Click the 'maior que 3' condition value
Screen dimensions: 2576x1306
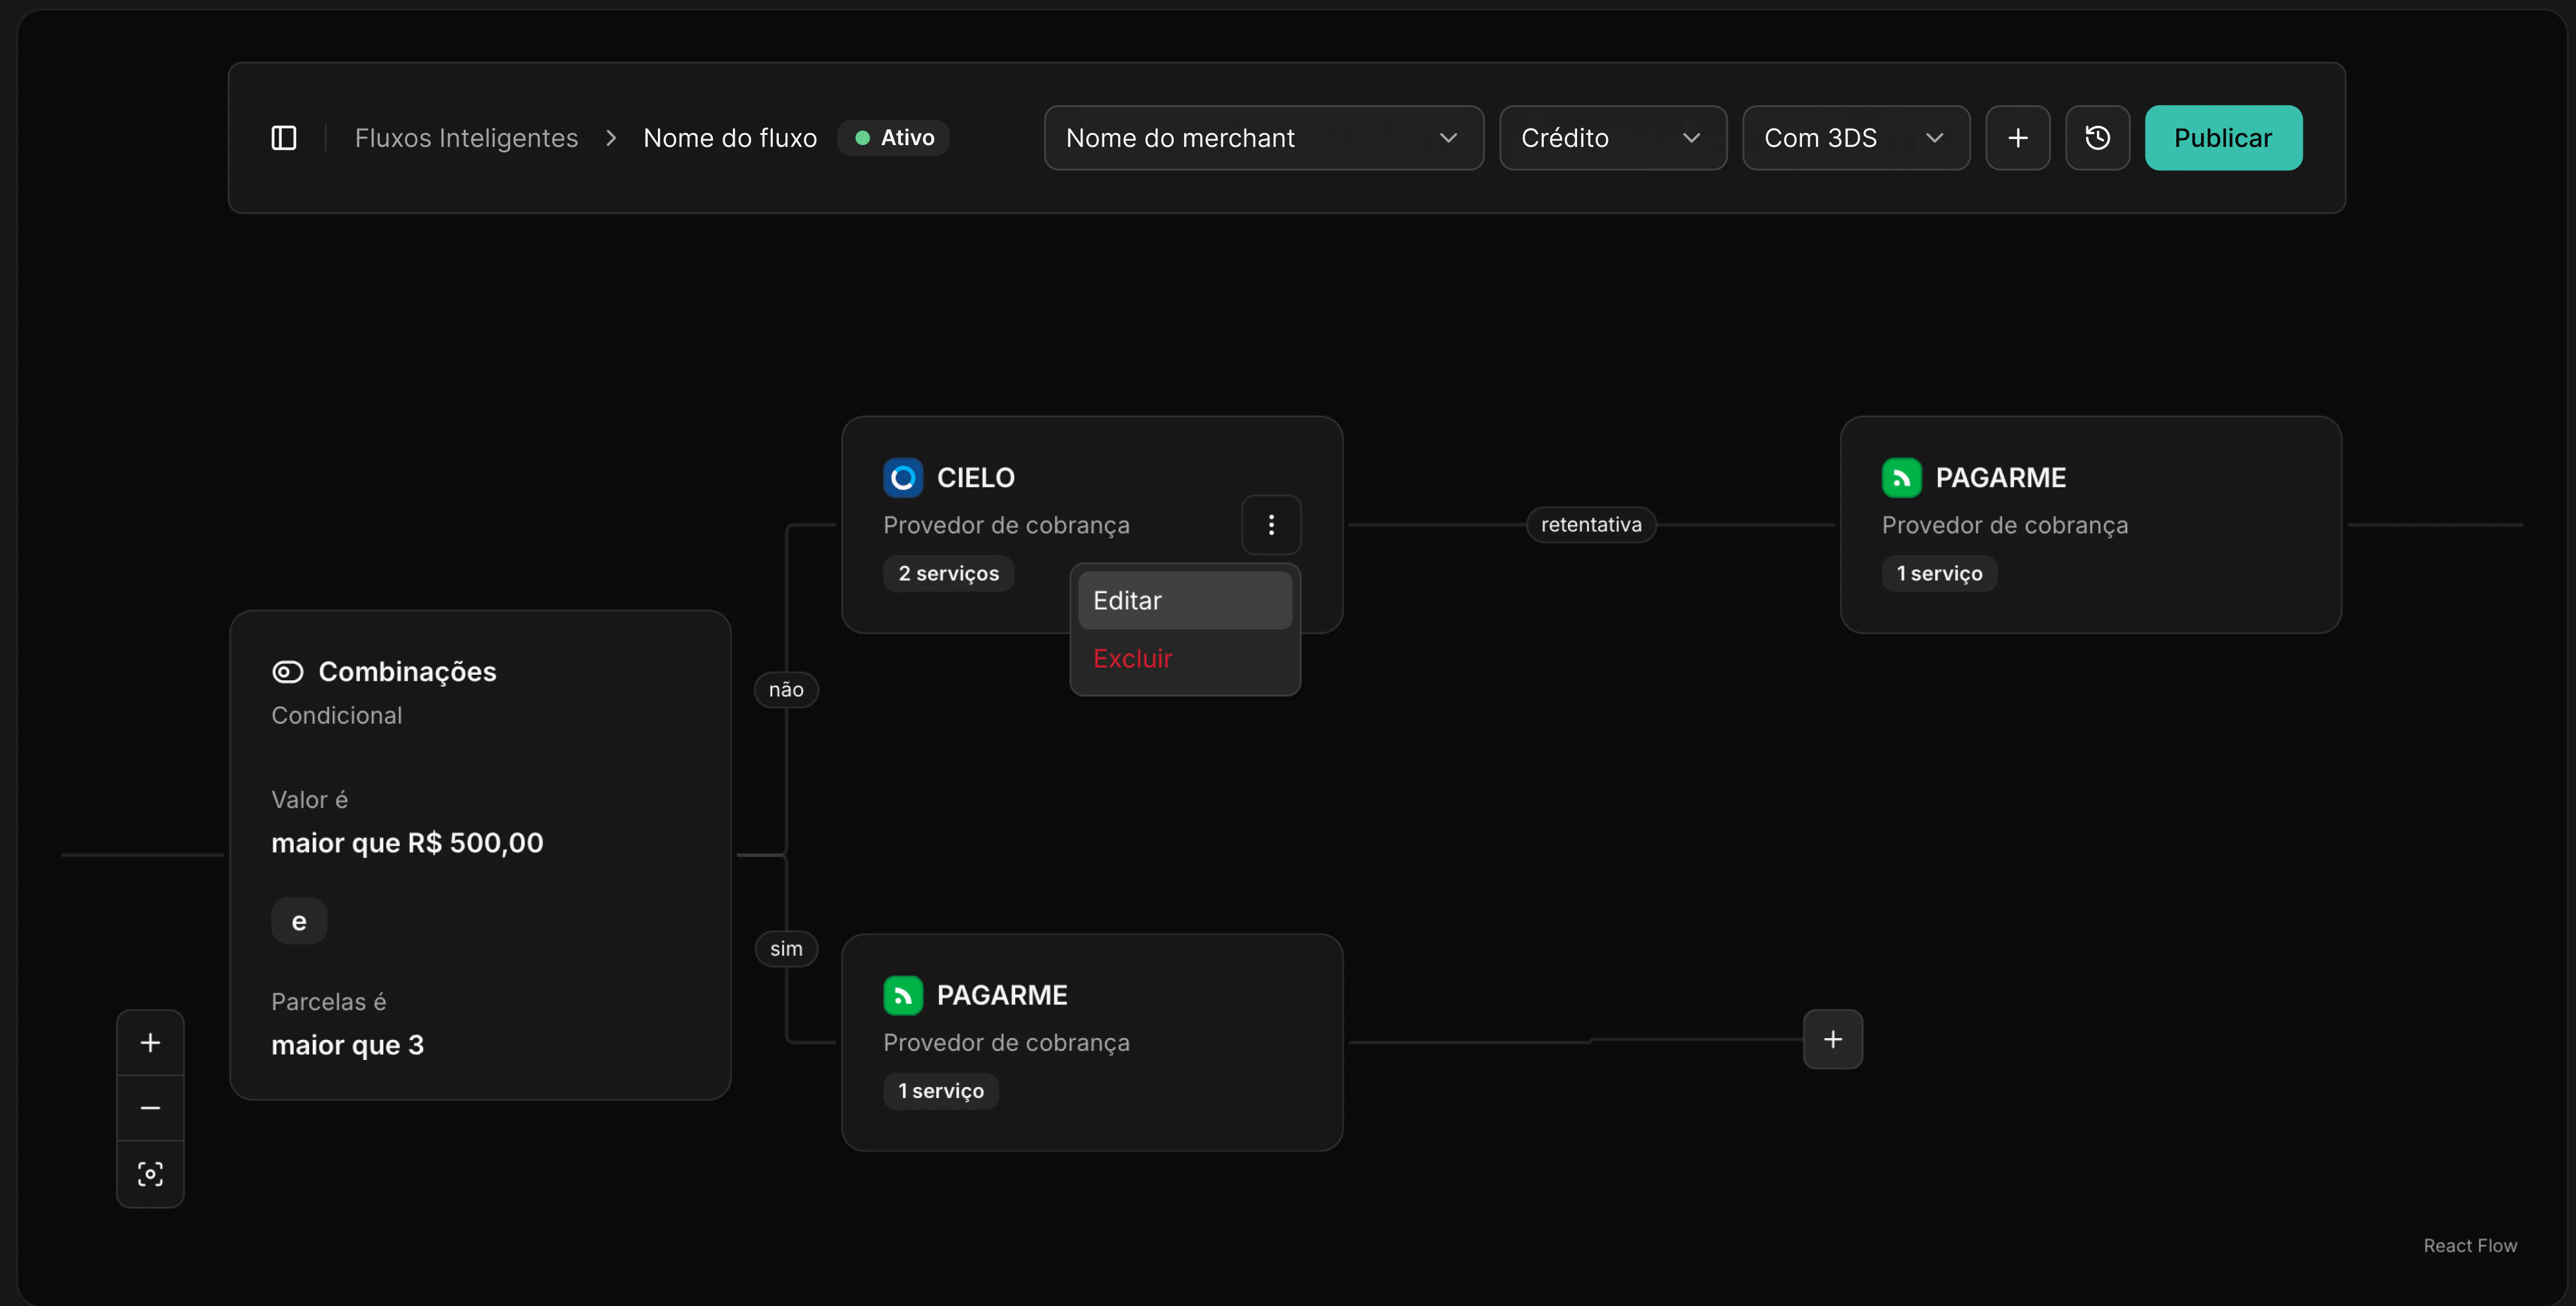pos(347,1045)
